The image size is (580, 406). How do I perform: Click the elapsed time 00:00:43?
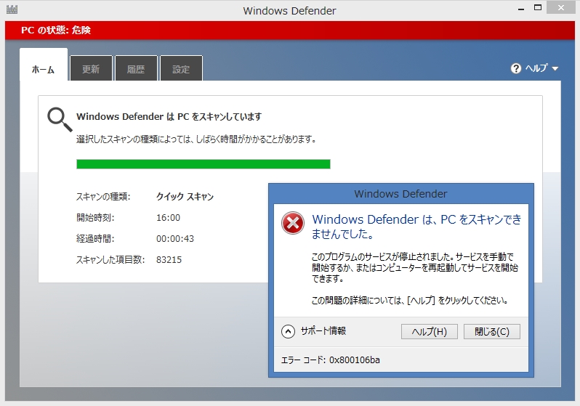175,238
